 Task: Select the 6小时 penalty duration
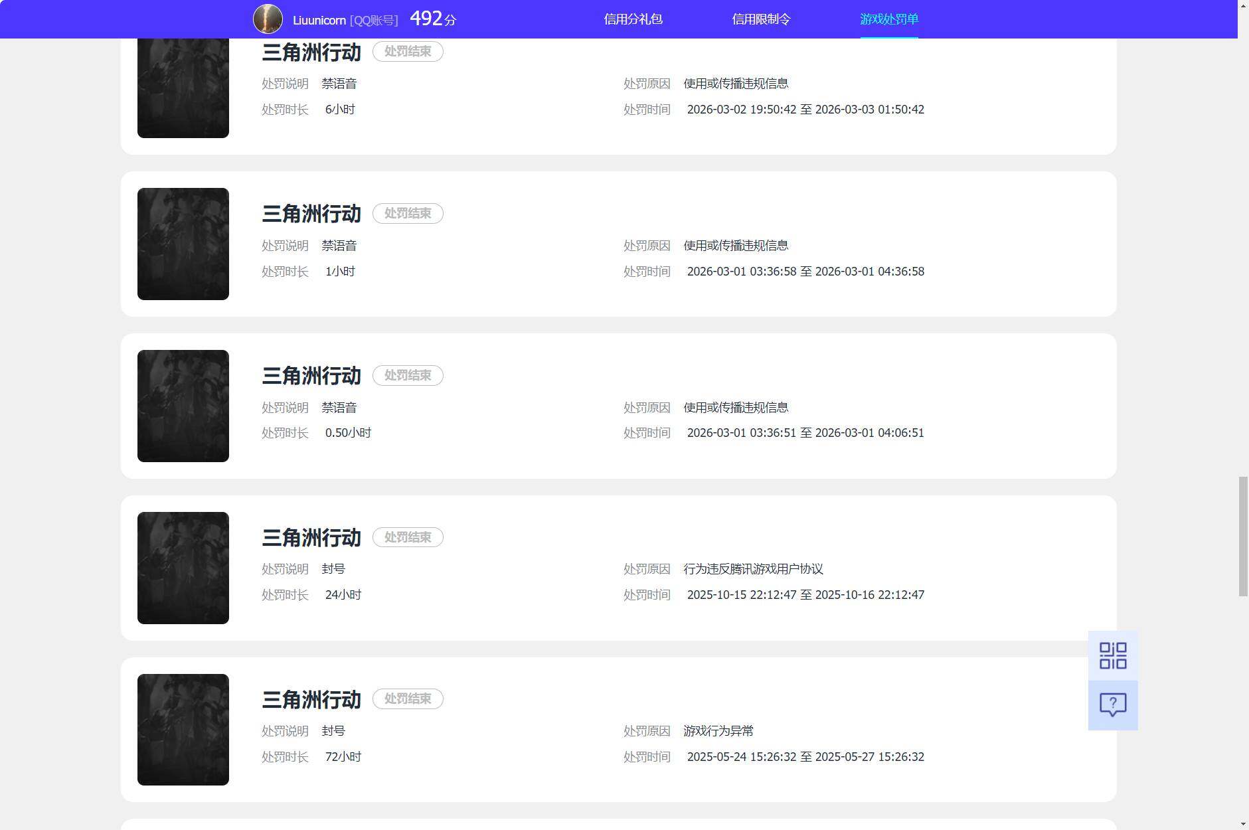tap(340, 110)
